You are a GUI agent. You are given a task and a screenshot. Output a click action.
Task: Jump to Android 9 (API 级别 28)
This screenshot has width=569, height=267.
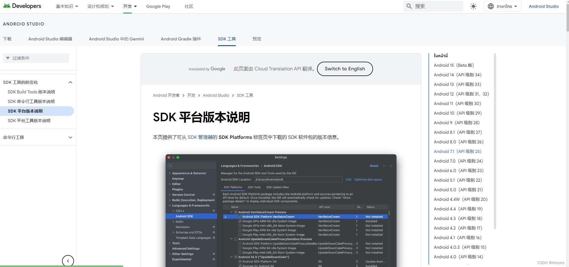pos(457,123)
